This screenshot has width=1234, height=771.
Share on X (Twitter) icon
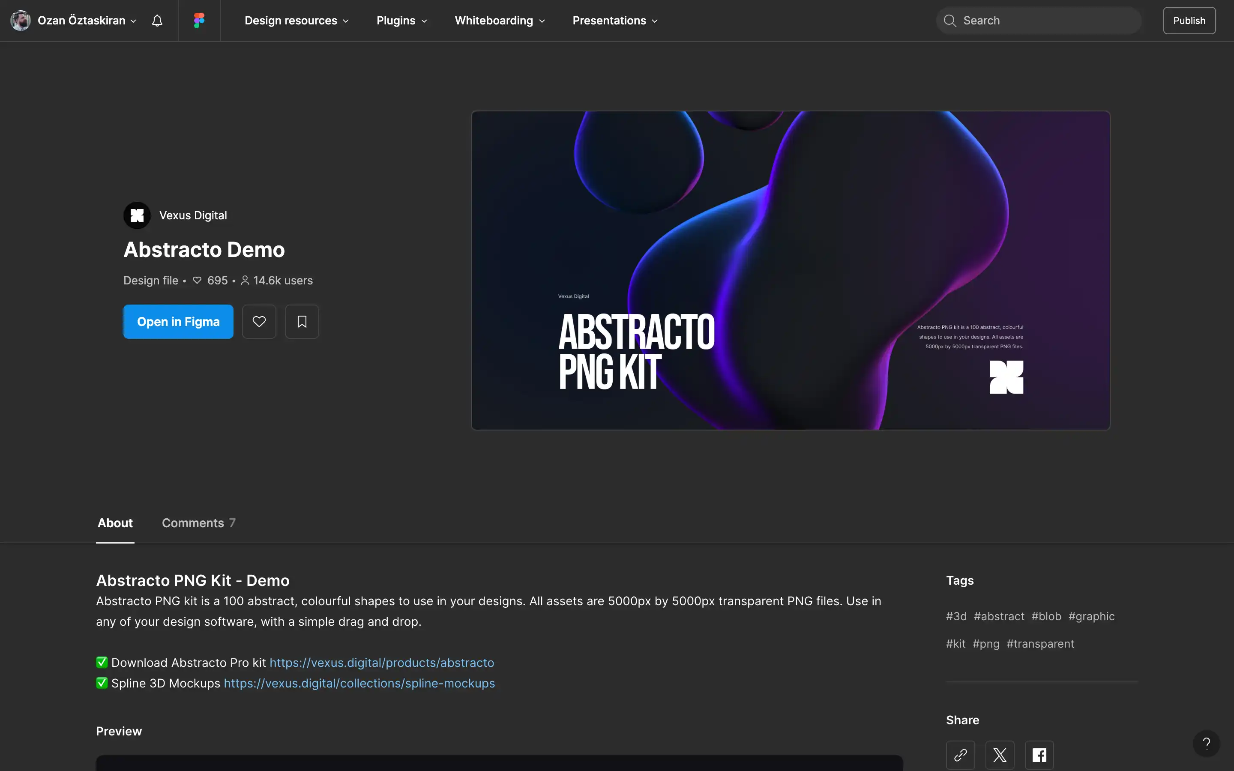coord(1000,755)
